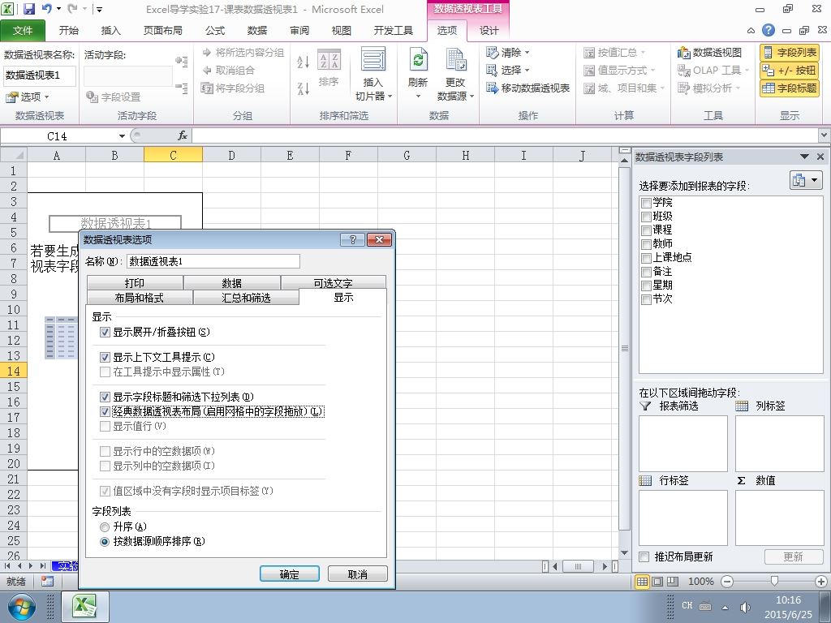Click the zoom slider handle
This screenshot has height=623, width=831.
click(774, 582)
